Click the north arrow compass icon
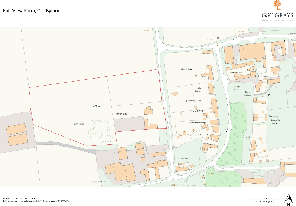296x206 pixels. click(x=289, y=199)
